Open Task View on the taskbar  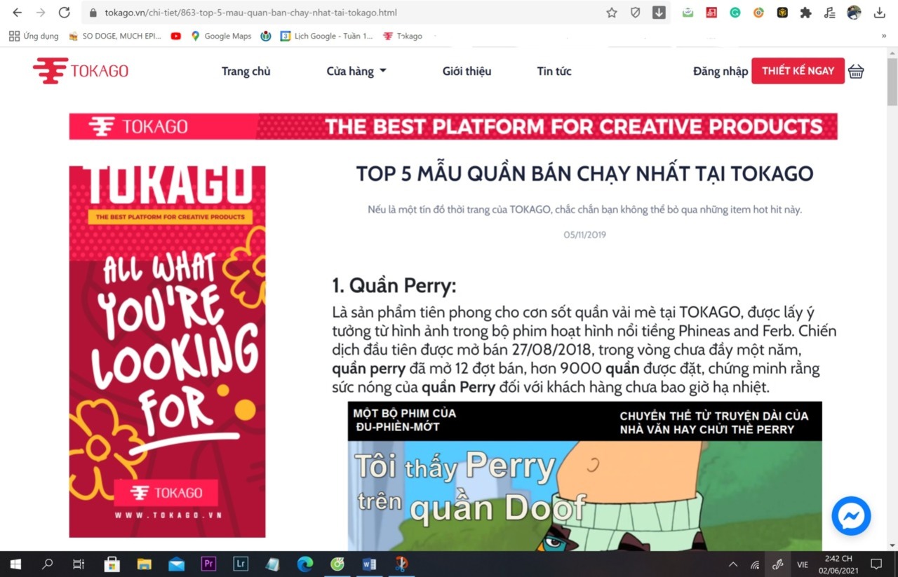click(79, 564)
